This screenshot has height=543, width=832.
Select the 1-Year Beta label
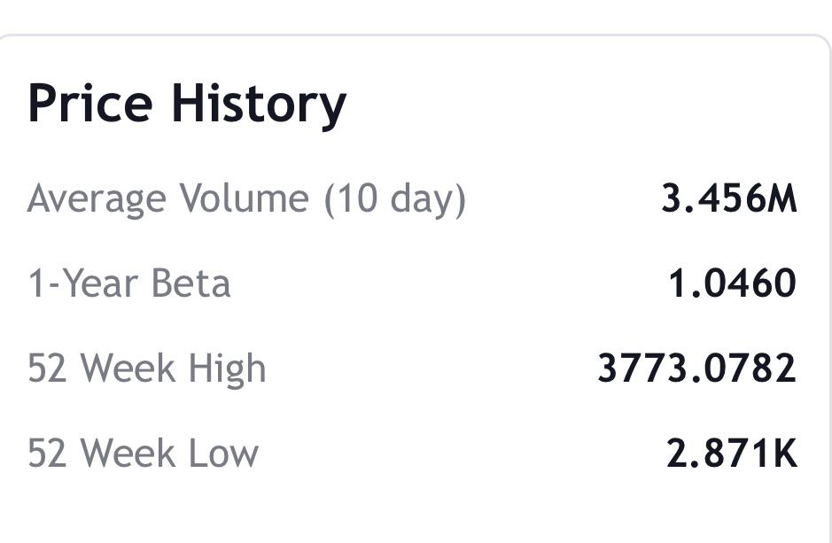coord(129,284)
